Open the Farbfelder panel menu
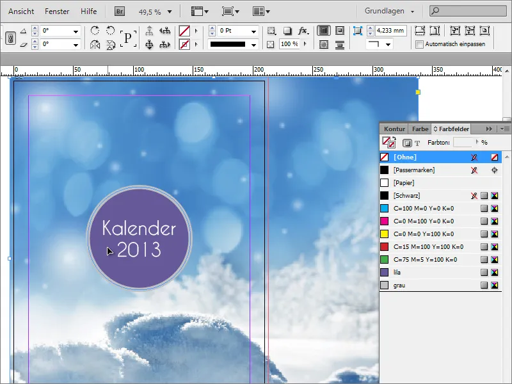512x384 pixels. click(505, 129)
